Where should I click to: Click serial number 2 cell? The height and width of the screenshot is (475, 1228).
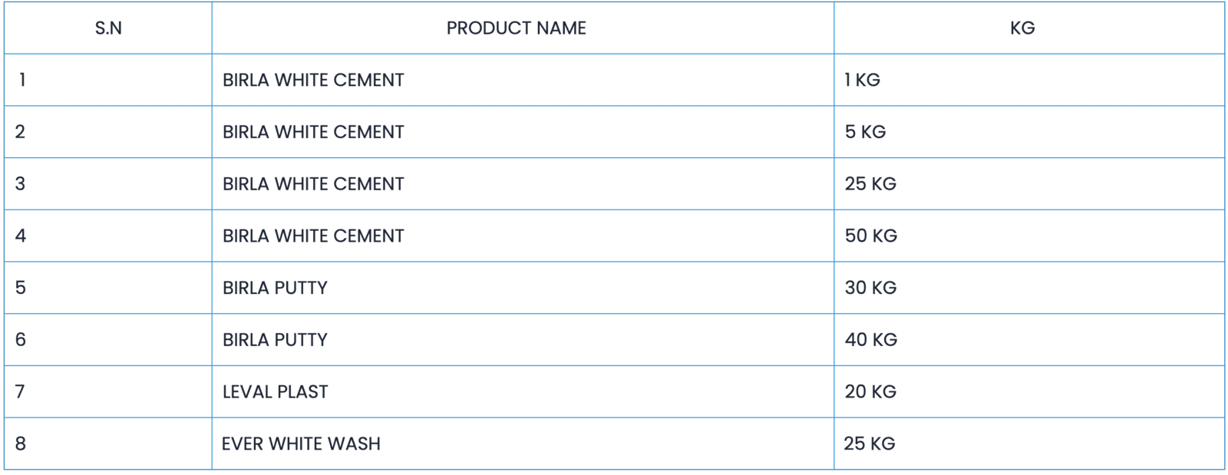[x=21, y=132]
